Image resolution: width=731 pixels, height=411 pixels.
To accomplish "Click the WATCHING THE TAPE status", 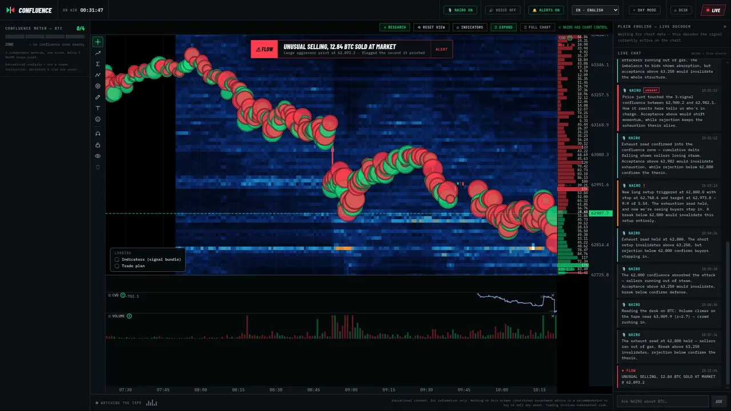I will (119, 403).
